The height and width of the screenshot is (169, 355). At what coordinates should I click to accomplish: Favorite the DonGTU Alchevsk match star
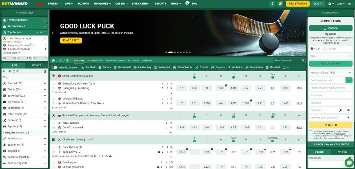[x=54, y=128]
